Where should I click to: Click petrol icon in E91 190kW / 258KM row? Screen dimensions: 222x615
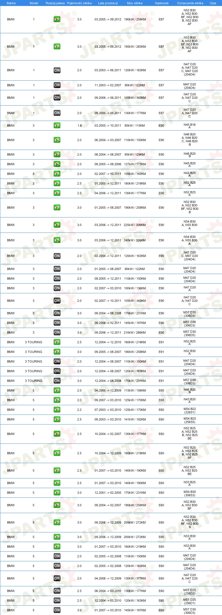pos(57,352)
